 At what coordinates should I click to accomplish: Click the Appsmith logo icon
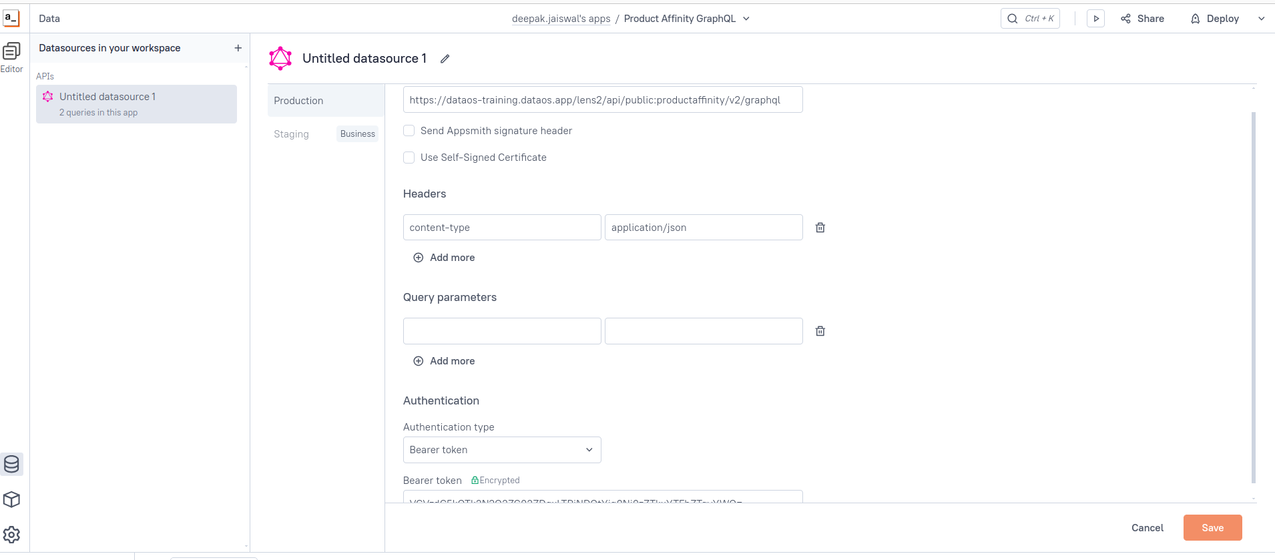coord(11,18)
